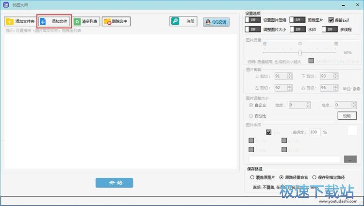Screen dimensions: 364x206
Task: Click the folder delete icon on 删除选中
Action: click(x=107, y=22)
